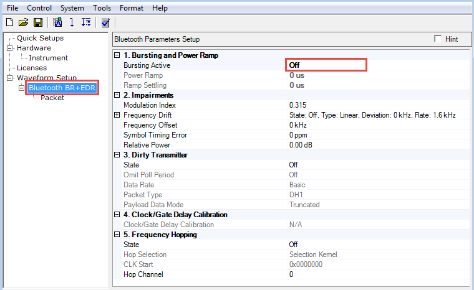Open the Control menu
474x290 pixels.
point(39,8)
